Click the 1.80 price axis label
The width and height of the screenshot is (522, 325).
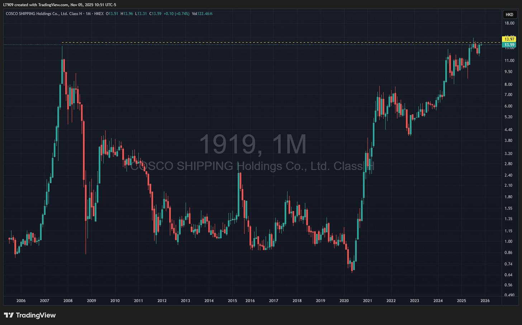click(x=509, y=197)
